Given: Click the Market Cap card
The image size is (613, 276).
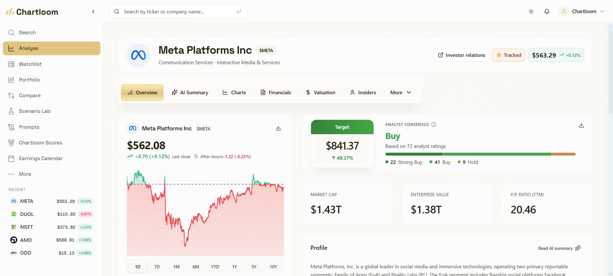Looking at the screenshot, I should [347, 203].
